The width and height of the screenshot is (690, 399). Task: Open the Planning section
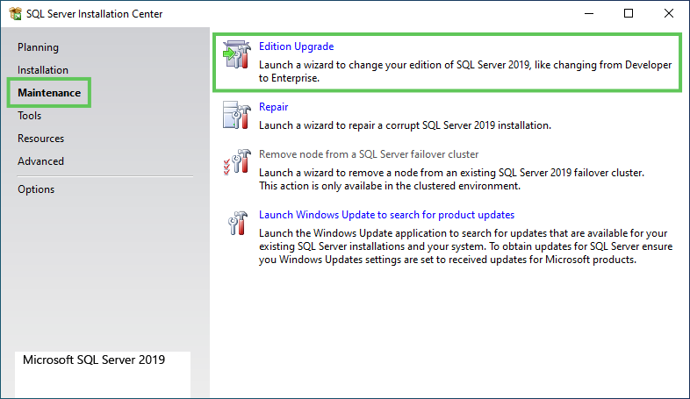(38, 47)
